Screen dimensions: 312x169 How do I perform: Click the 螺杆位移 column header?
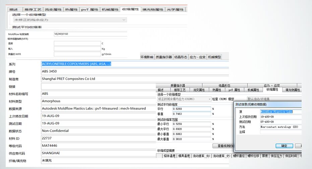click(x=253, y=156)
